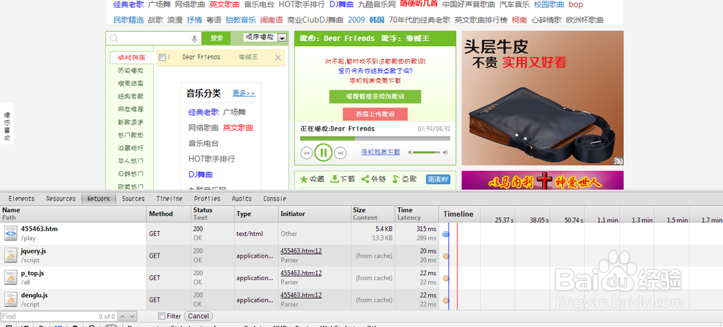
Task: Switch to the Console tab
Action: [275, 199]
